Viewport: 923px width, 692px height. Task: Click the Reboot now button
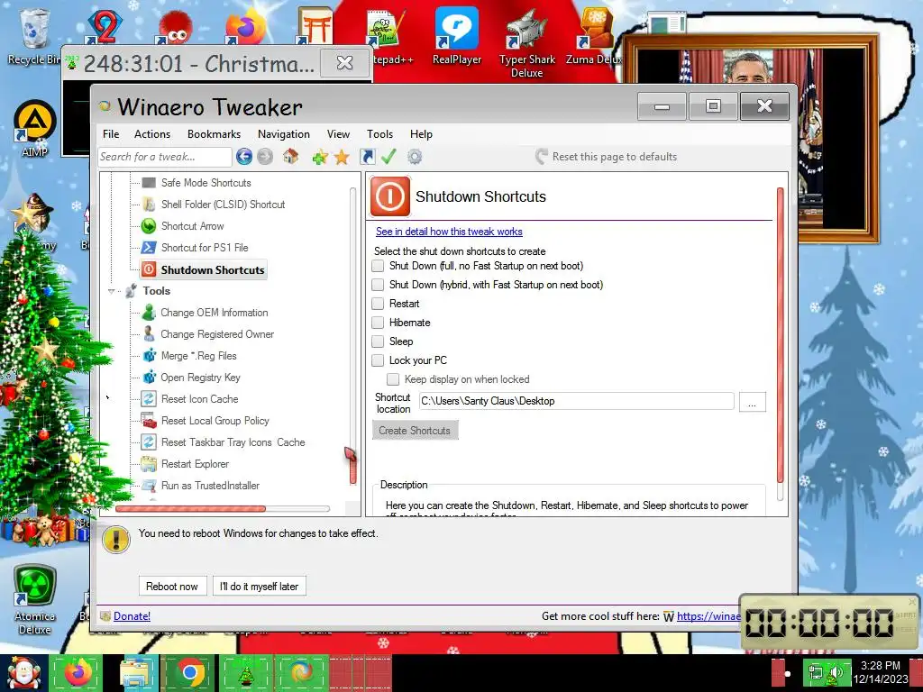pyautogui.click(x=172, y=586)
